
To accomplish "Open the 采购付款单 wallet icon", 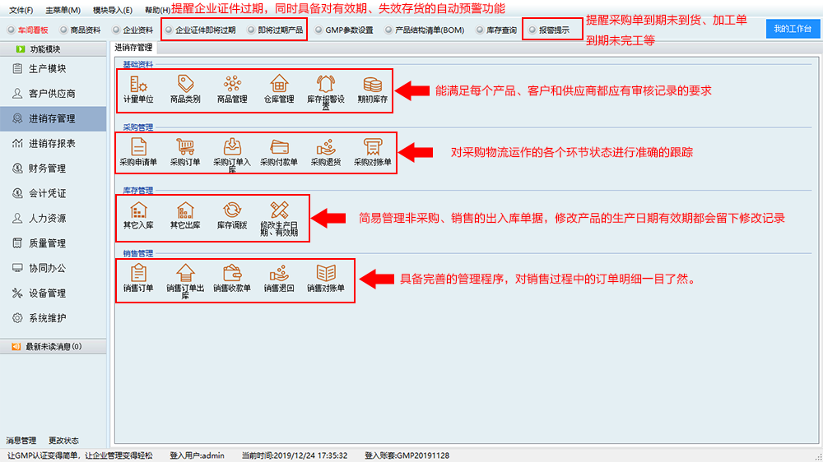I will (279, 147).
